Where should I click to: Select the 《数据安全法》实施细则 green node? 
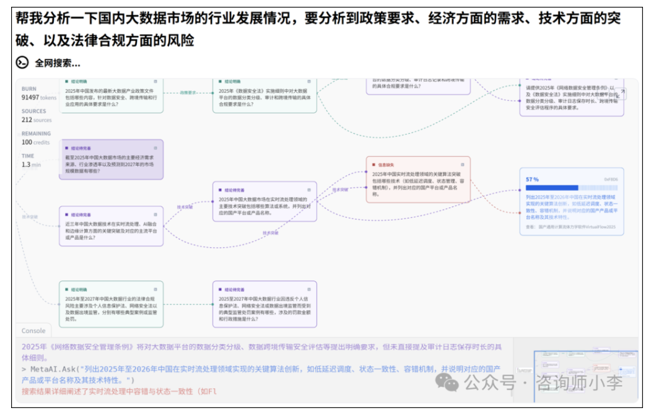[264, 96]
